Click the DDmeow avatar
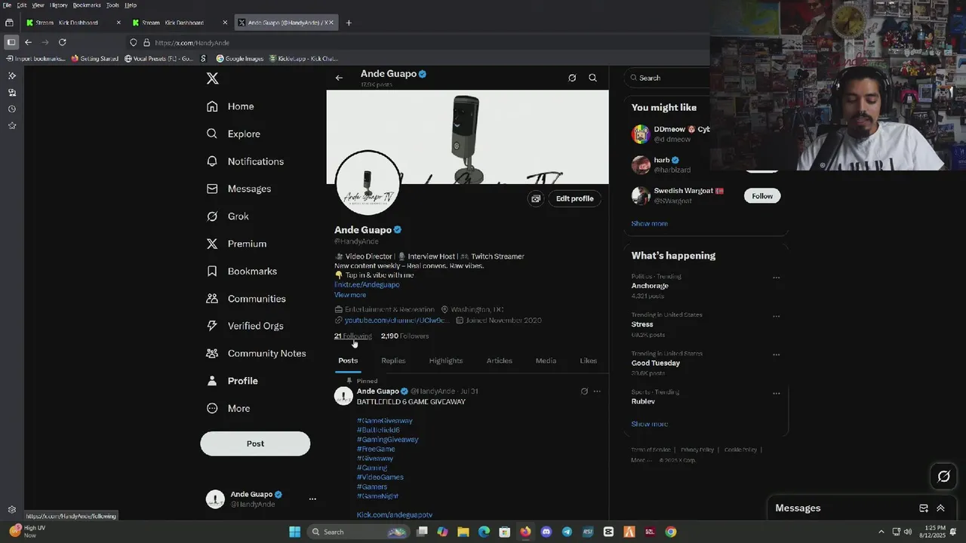The width and height of the screenshot is (966, 543). click(641, 134)
